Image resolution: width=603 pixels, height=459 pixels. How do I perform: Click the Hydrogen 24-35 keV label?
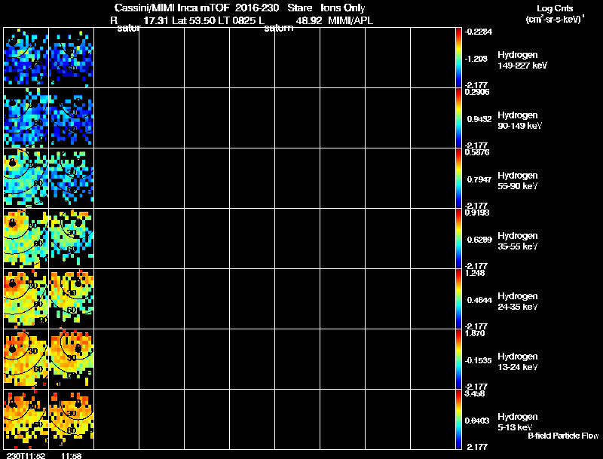[518, 301]
